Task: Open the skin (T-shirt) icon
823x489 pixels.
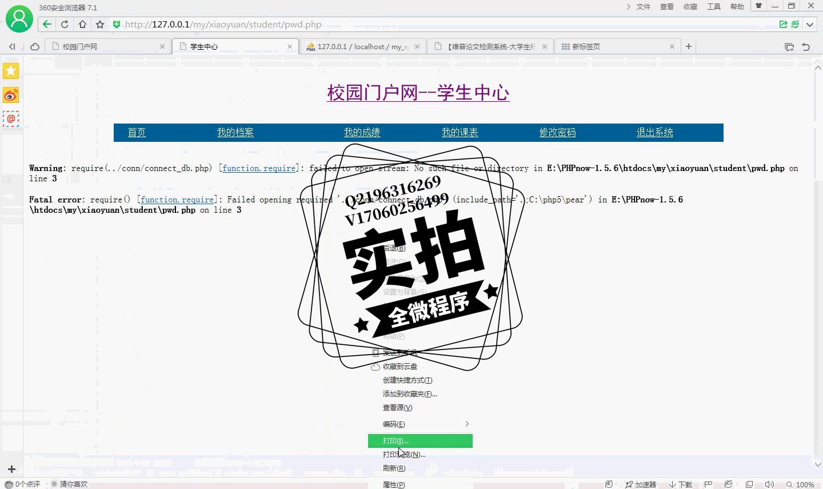Action: point(759,6)
